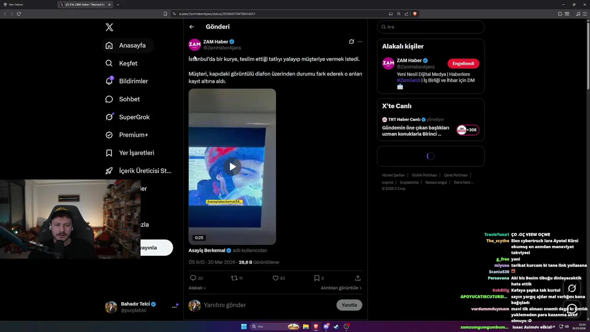Open the #ZamGeldi hashtag link
This screenshot has width=590, height=332.
[x=408, y=80]
